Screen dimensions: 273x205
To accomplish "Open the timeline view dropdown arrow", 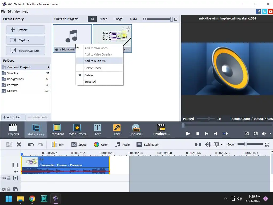I will tap(222, 144).
